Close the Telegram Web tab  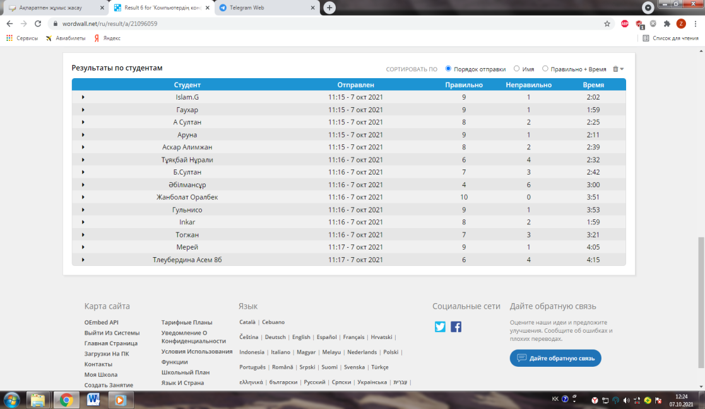313,8
